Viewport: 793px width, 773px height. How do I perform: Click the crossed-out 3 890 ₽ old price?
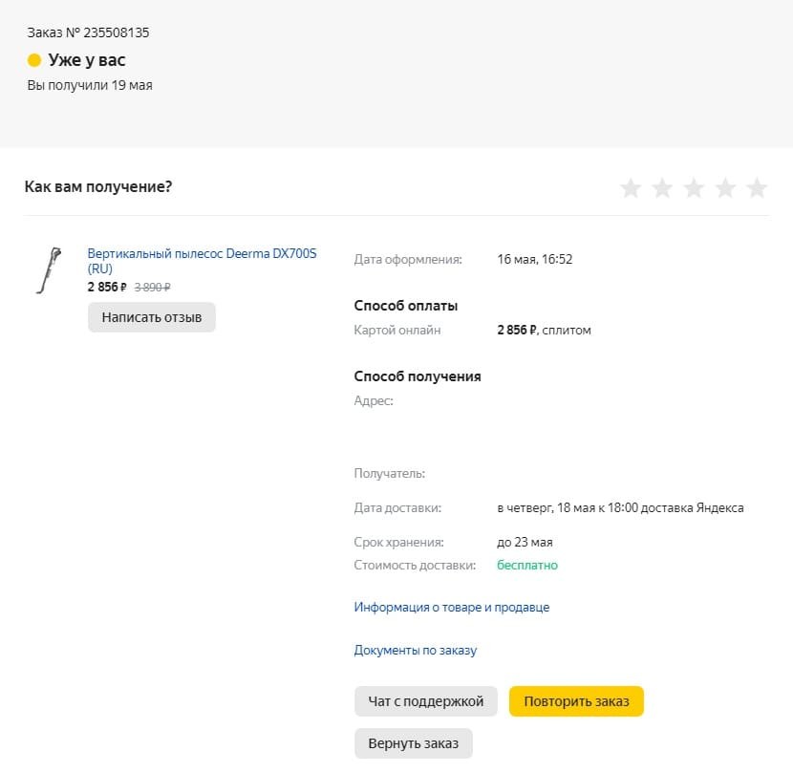pos(152,288)
